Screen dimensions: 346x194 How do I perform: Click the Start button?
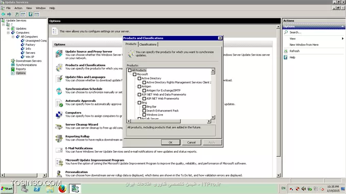7,189
